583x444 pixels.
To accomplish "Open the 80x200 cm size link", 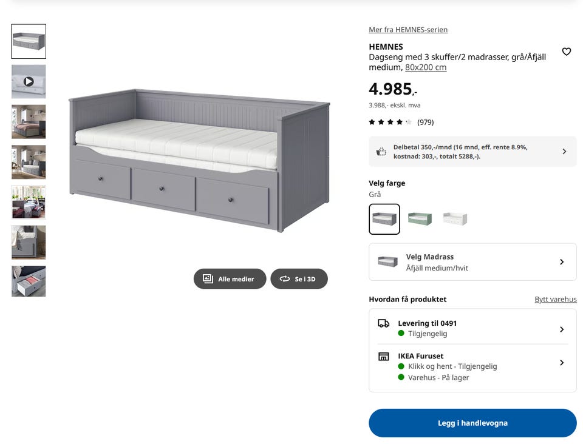I will coord(426,67).
